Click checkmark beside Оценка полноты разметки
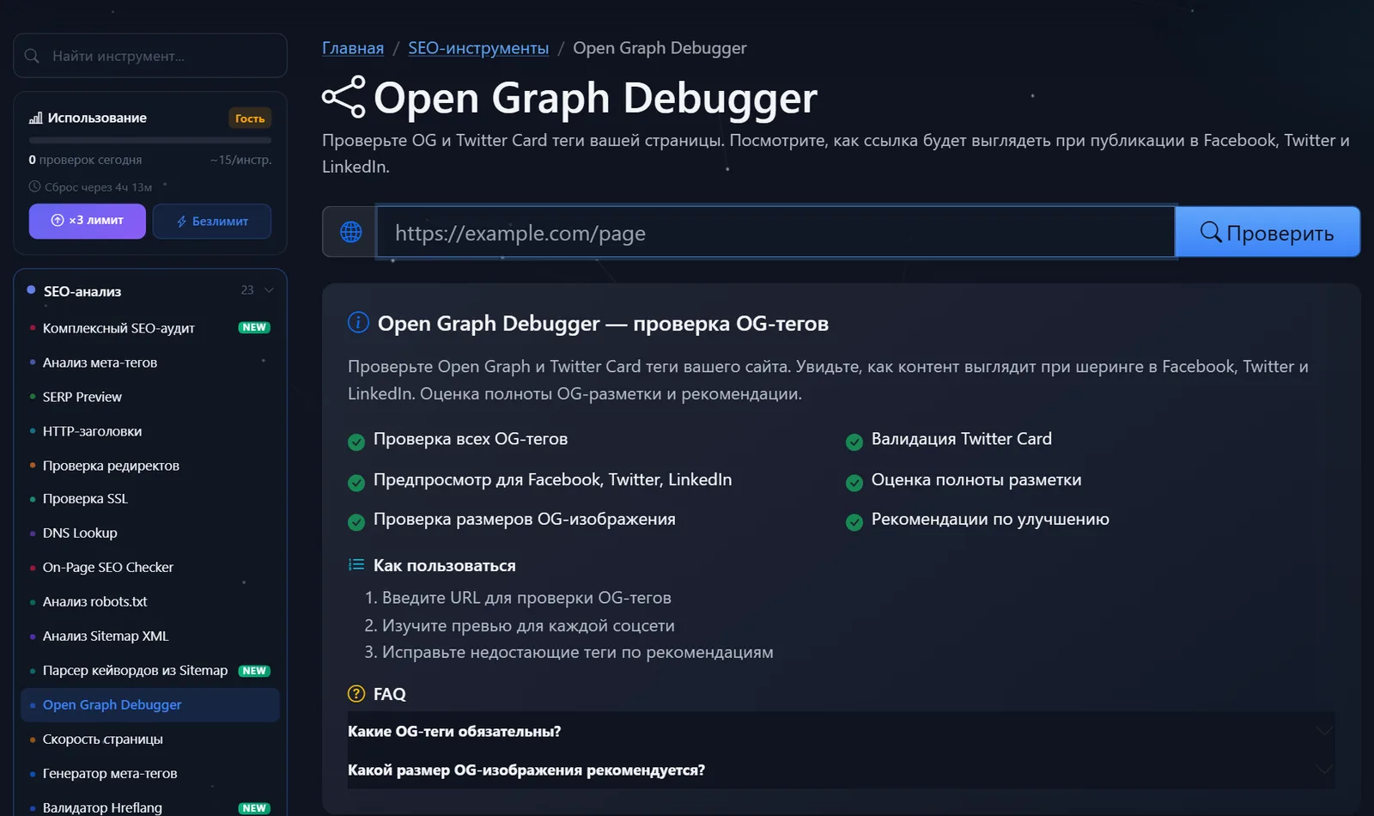1374x816 pixels. (x=854, y=483)
